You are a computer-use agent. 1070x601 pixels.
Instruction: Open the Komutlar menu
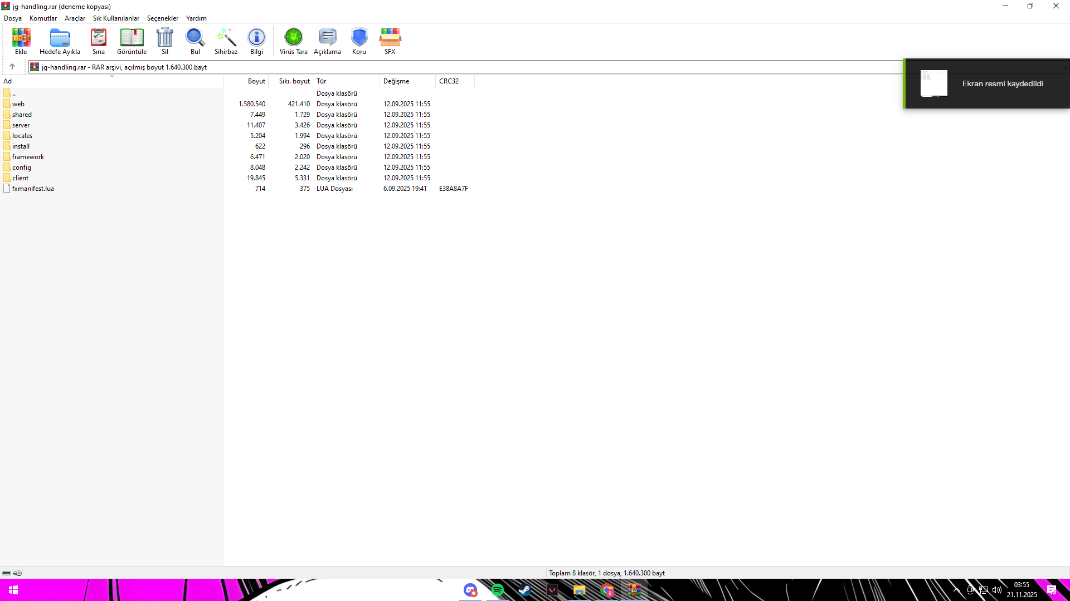[43, 18]
